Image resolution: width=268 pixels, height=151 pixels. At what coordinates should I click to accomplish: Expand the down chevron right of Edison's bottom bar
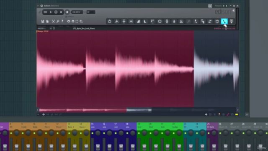247,115
